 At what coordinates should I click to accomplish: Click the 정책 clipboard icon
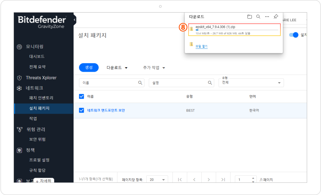click(19, 150)
